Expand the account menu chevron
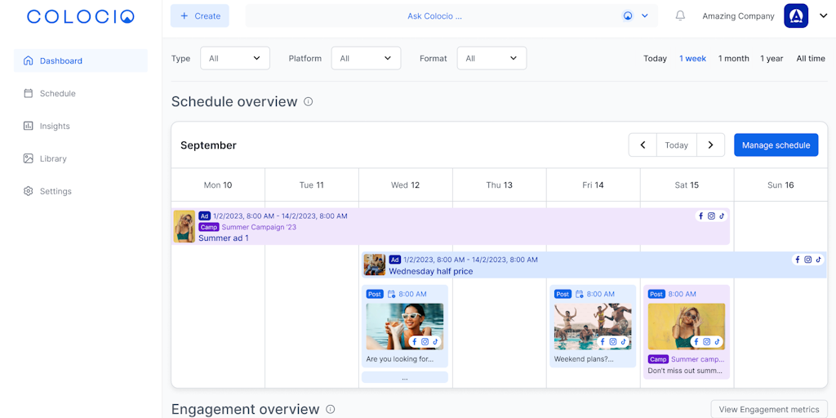This screenshot has height=418, width=836. point(823,16)
